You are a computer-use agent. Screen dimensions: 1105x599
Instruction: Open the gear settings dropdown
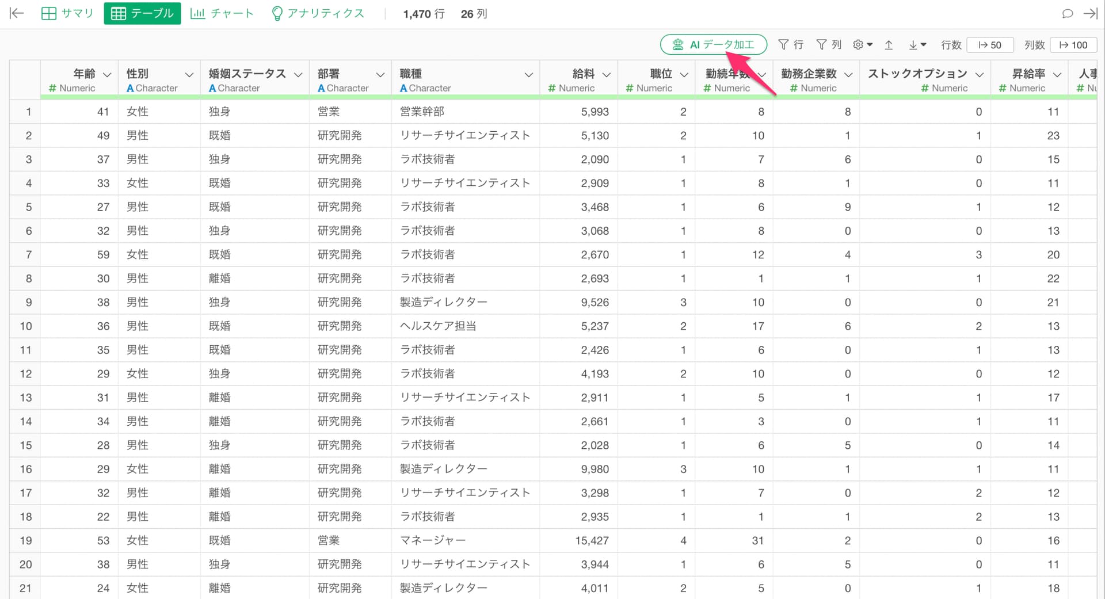862,45
